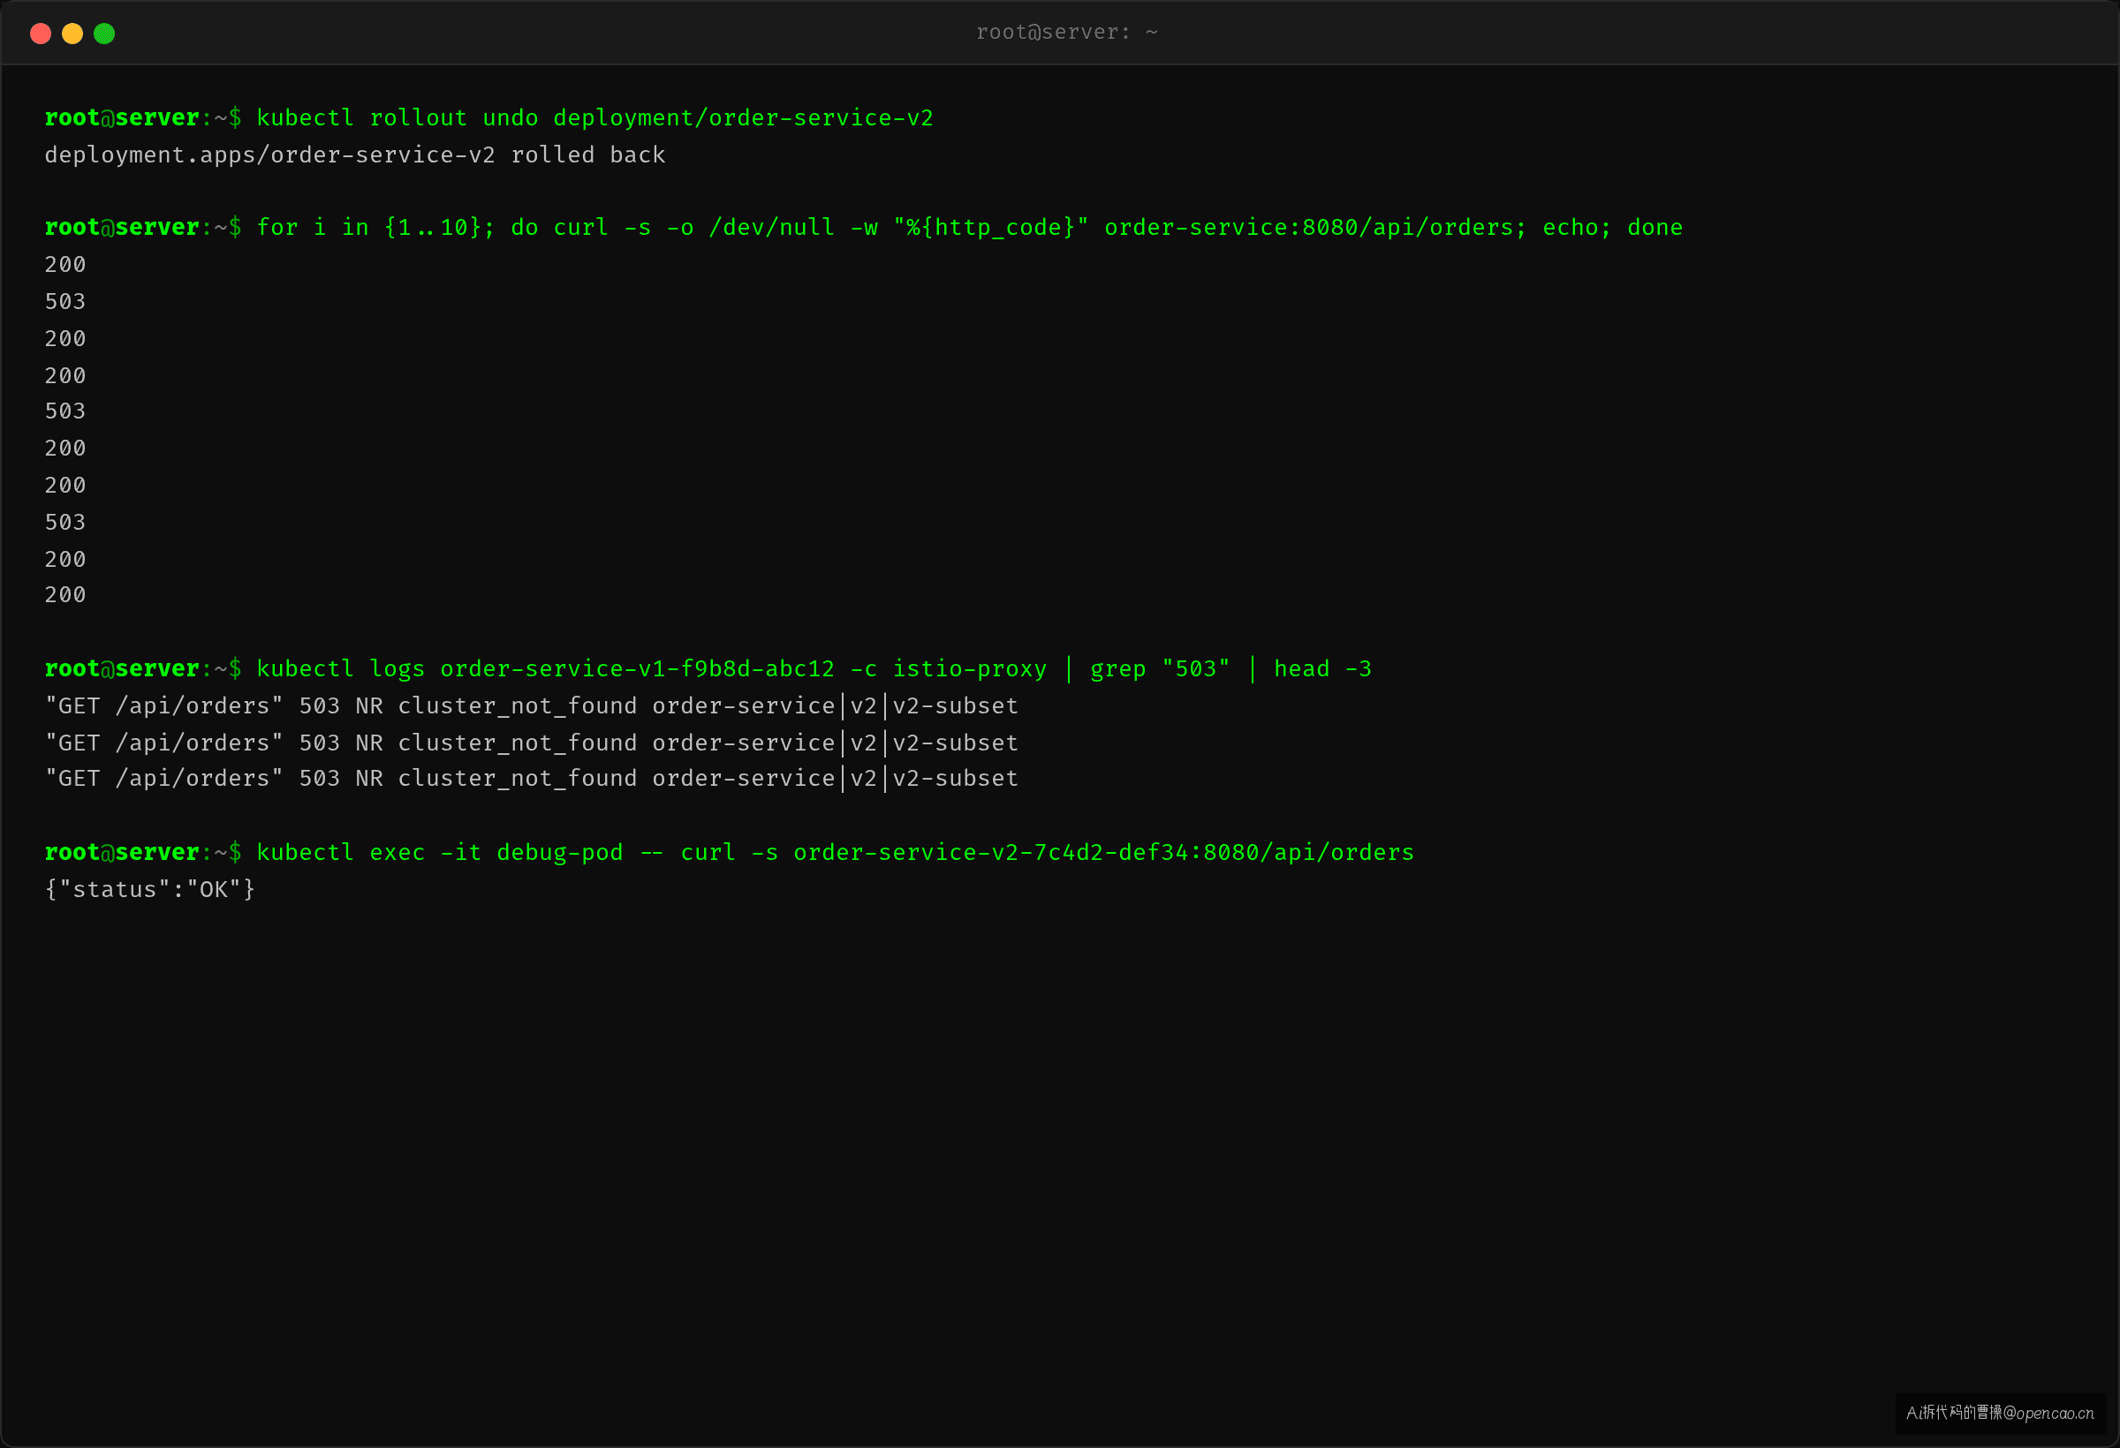Click "/dev/null" in the curl loop command
Screen dimensions: 2120x1448
click(771, 228)
